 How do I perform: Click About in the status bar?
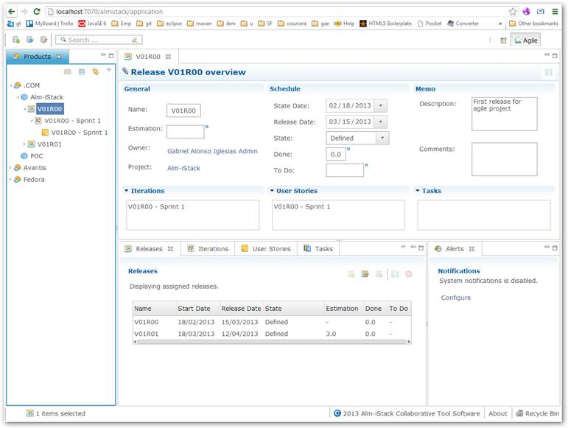point(498,413)
